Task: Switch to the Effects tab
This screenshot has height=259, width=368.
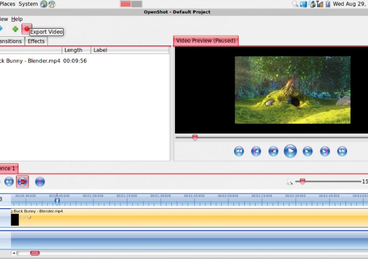Action: 36,41
